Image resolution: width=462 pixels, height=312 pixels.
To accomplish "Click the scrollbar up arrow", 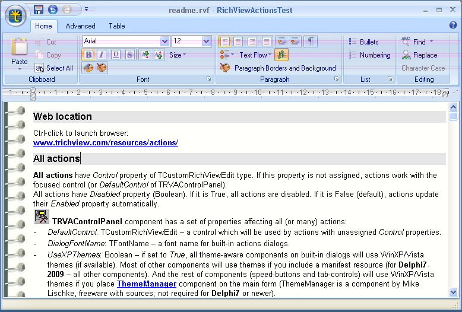I will (x=453, y=107).
